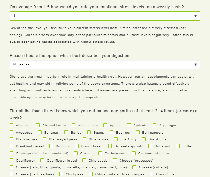Check the Avocados box
The height and width of the screenshot is (177, 210).
coord(12,132)
